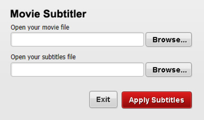
Task: Click the movie file path input field
Action: [x=77, y=40]
